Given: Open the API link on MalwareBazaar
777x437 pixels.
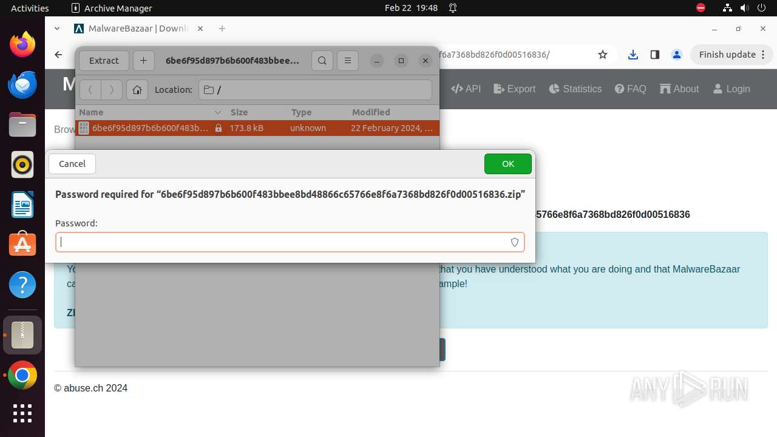Looking at the screenshot, I should 466,89.
